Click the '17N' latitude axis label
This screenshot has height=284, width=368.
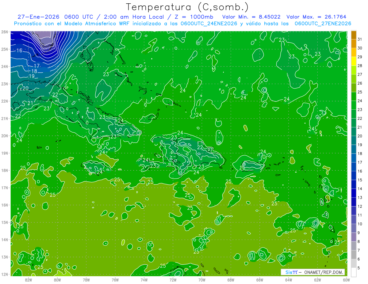pyautogui.click(x=4, y=188)
